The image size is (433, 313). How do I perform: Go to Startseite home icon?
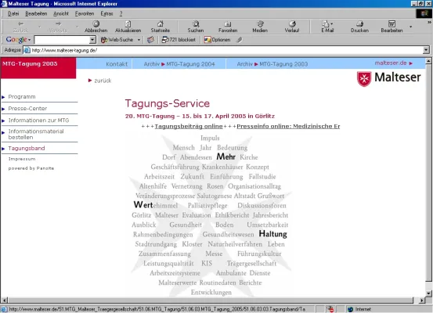pos(161,24)
